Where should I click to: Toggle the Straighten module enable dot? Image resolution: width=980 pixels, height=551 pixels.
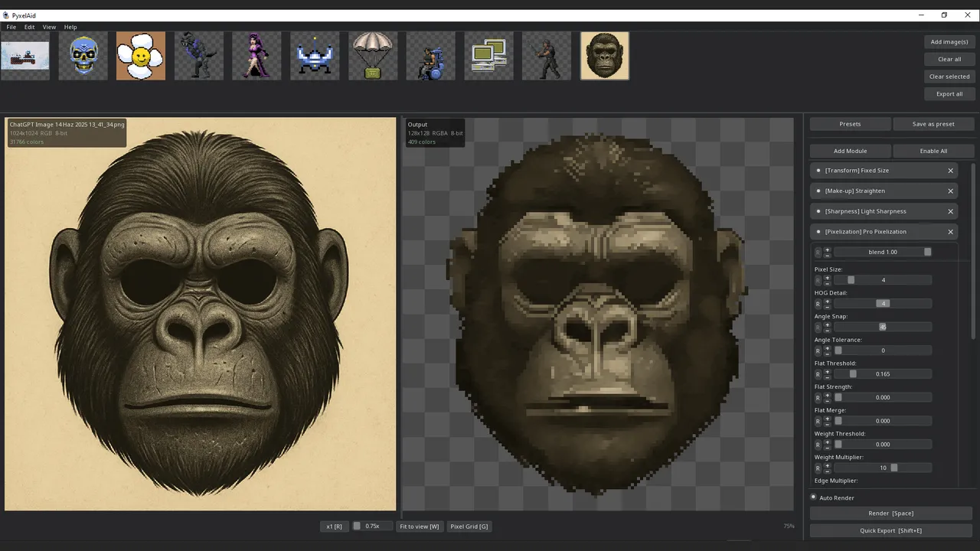pos(818,191)
